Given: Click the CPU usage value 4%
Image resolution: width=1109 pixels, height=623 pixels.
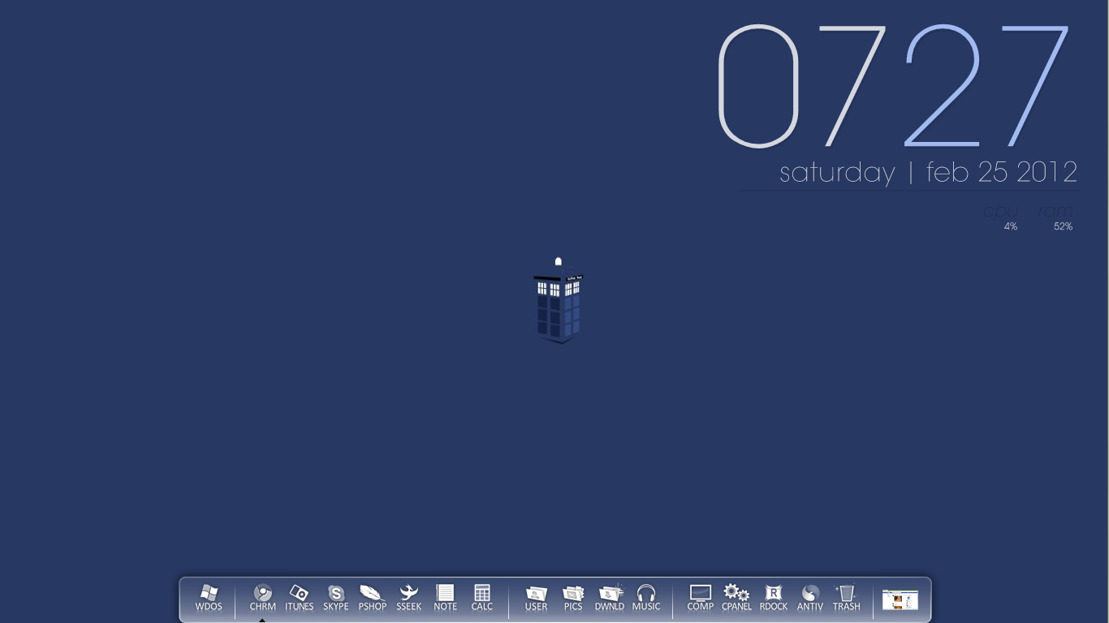Looking at the screenshot, I should tap(1011, 226).
